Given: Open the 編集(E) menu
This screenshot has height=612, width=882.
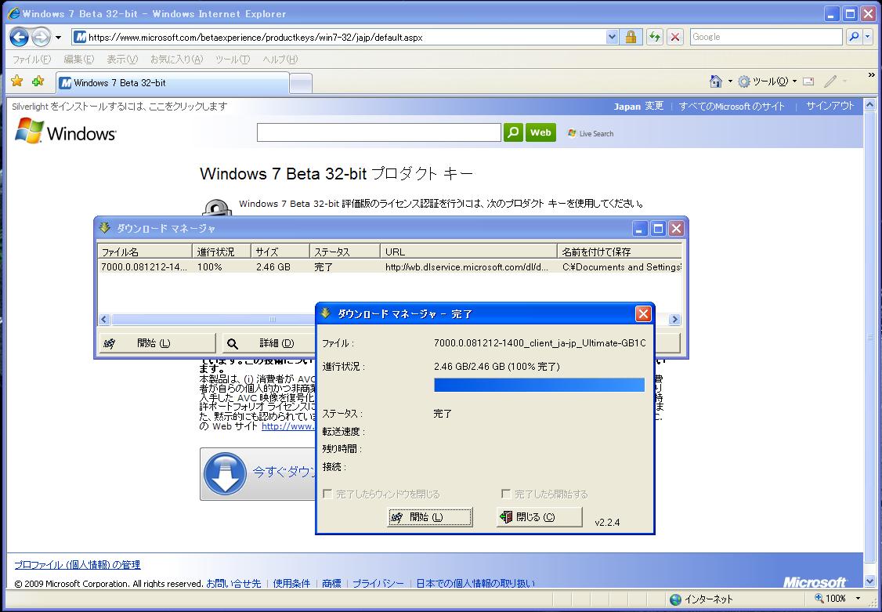Looking at the screenshot, I should pyautogui.click(x=78, y=59).
